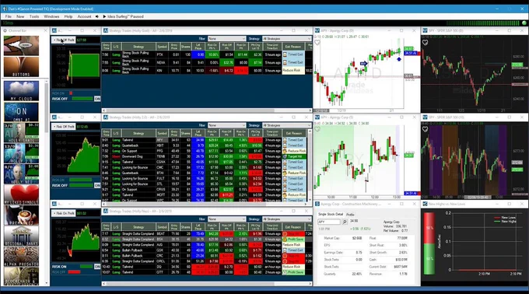529x294 pixels.
Task: Open the Blockchain channel tile
Action: 21,276
